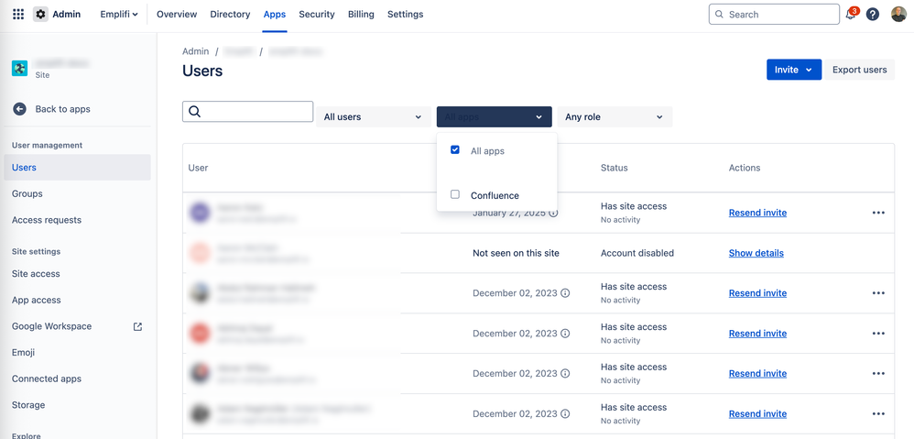
Task: Focus the top Search field
Action: click(x=774, y=14)
